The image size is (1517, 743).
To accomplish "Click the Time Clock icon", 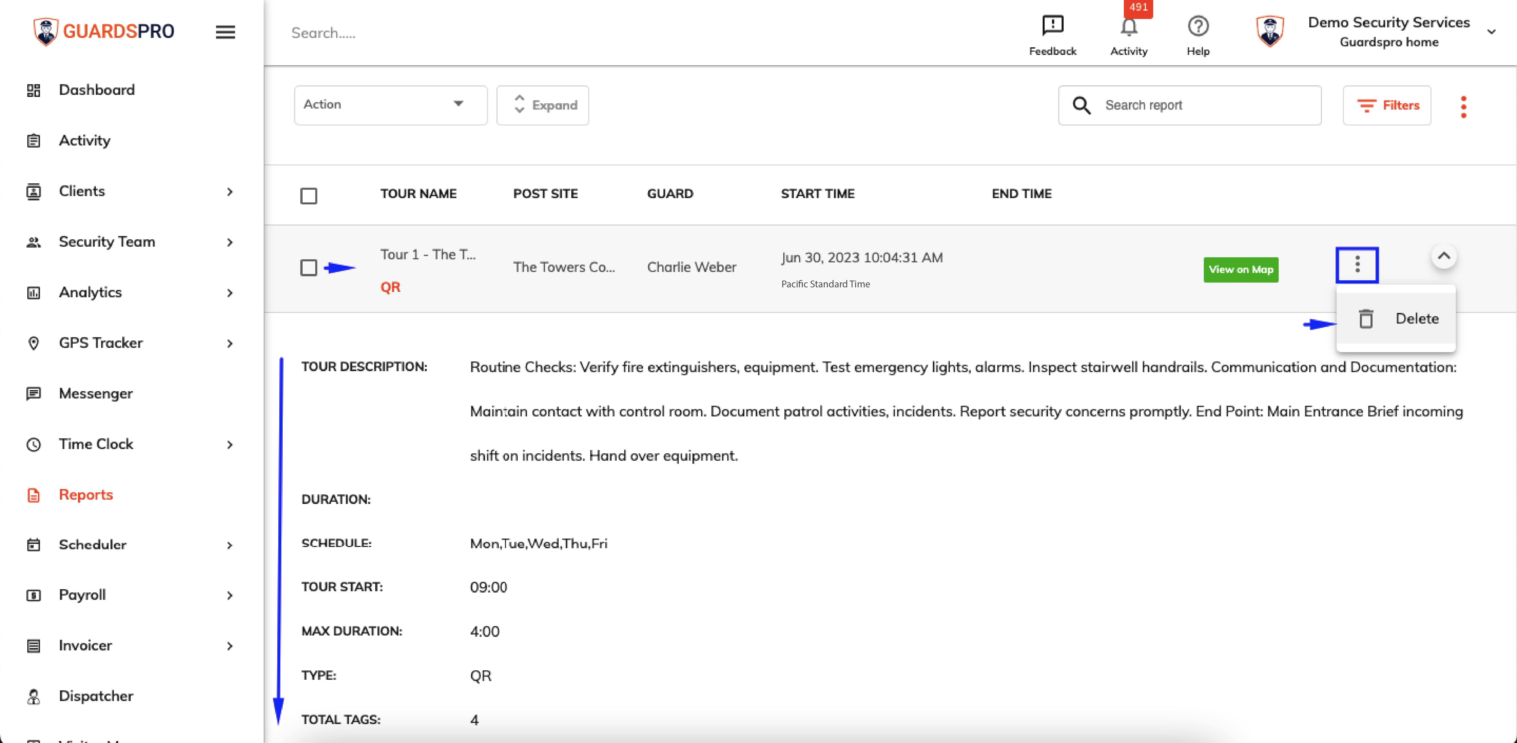I will point(34,444).
